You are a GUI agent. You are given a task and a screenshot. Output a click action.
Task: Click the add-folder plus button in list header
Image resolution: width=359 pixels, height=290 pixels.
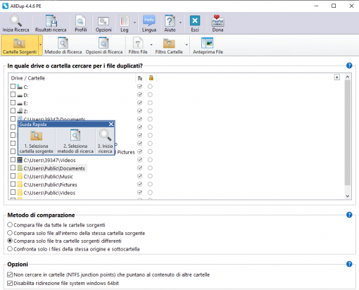click(337, 77)
